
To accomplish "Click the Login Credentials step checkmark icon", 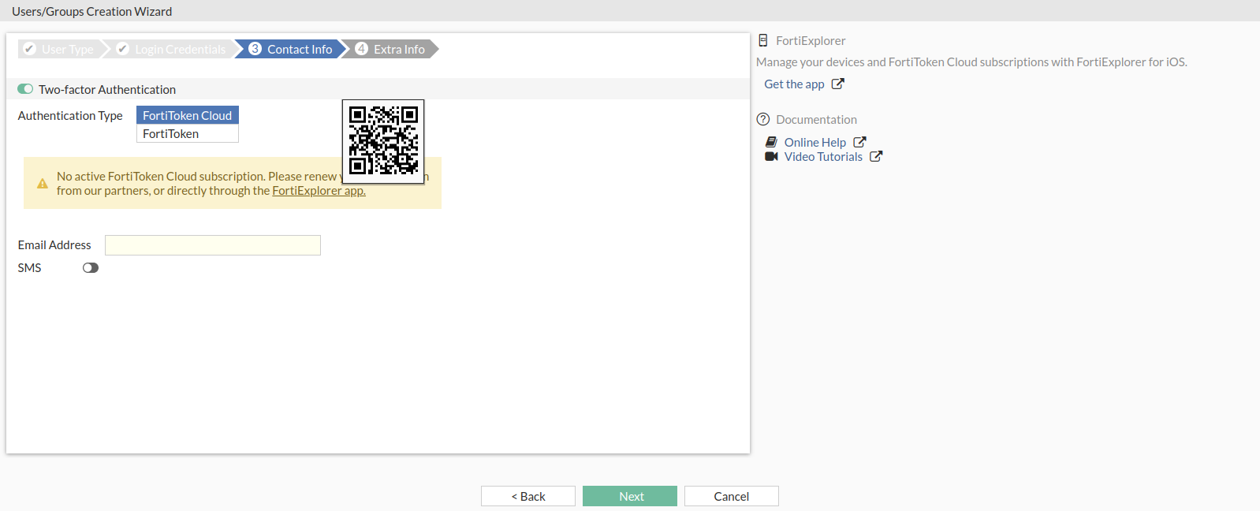I will pos(122,49).
